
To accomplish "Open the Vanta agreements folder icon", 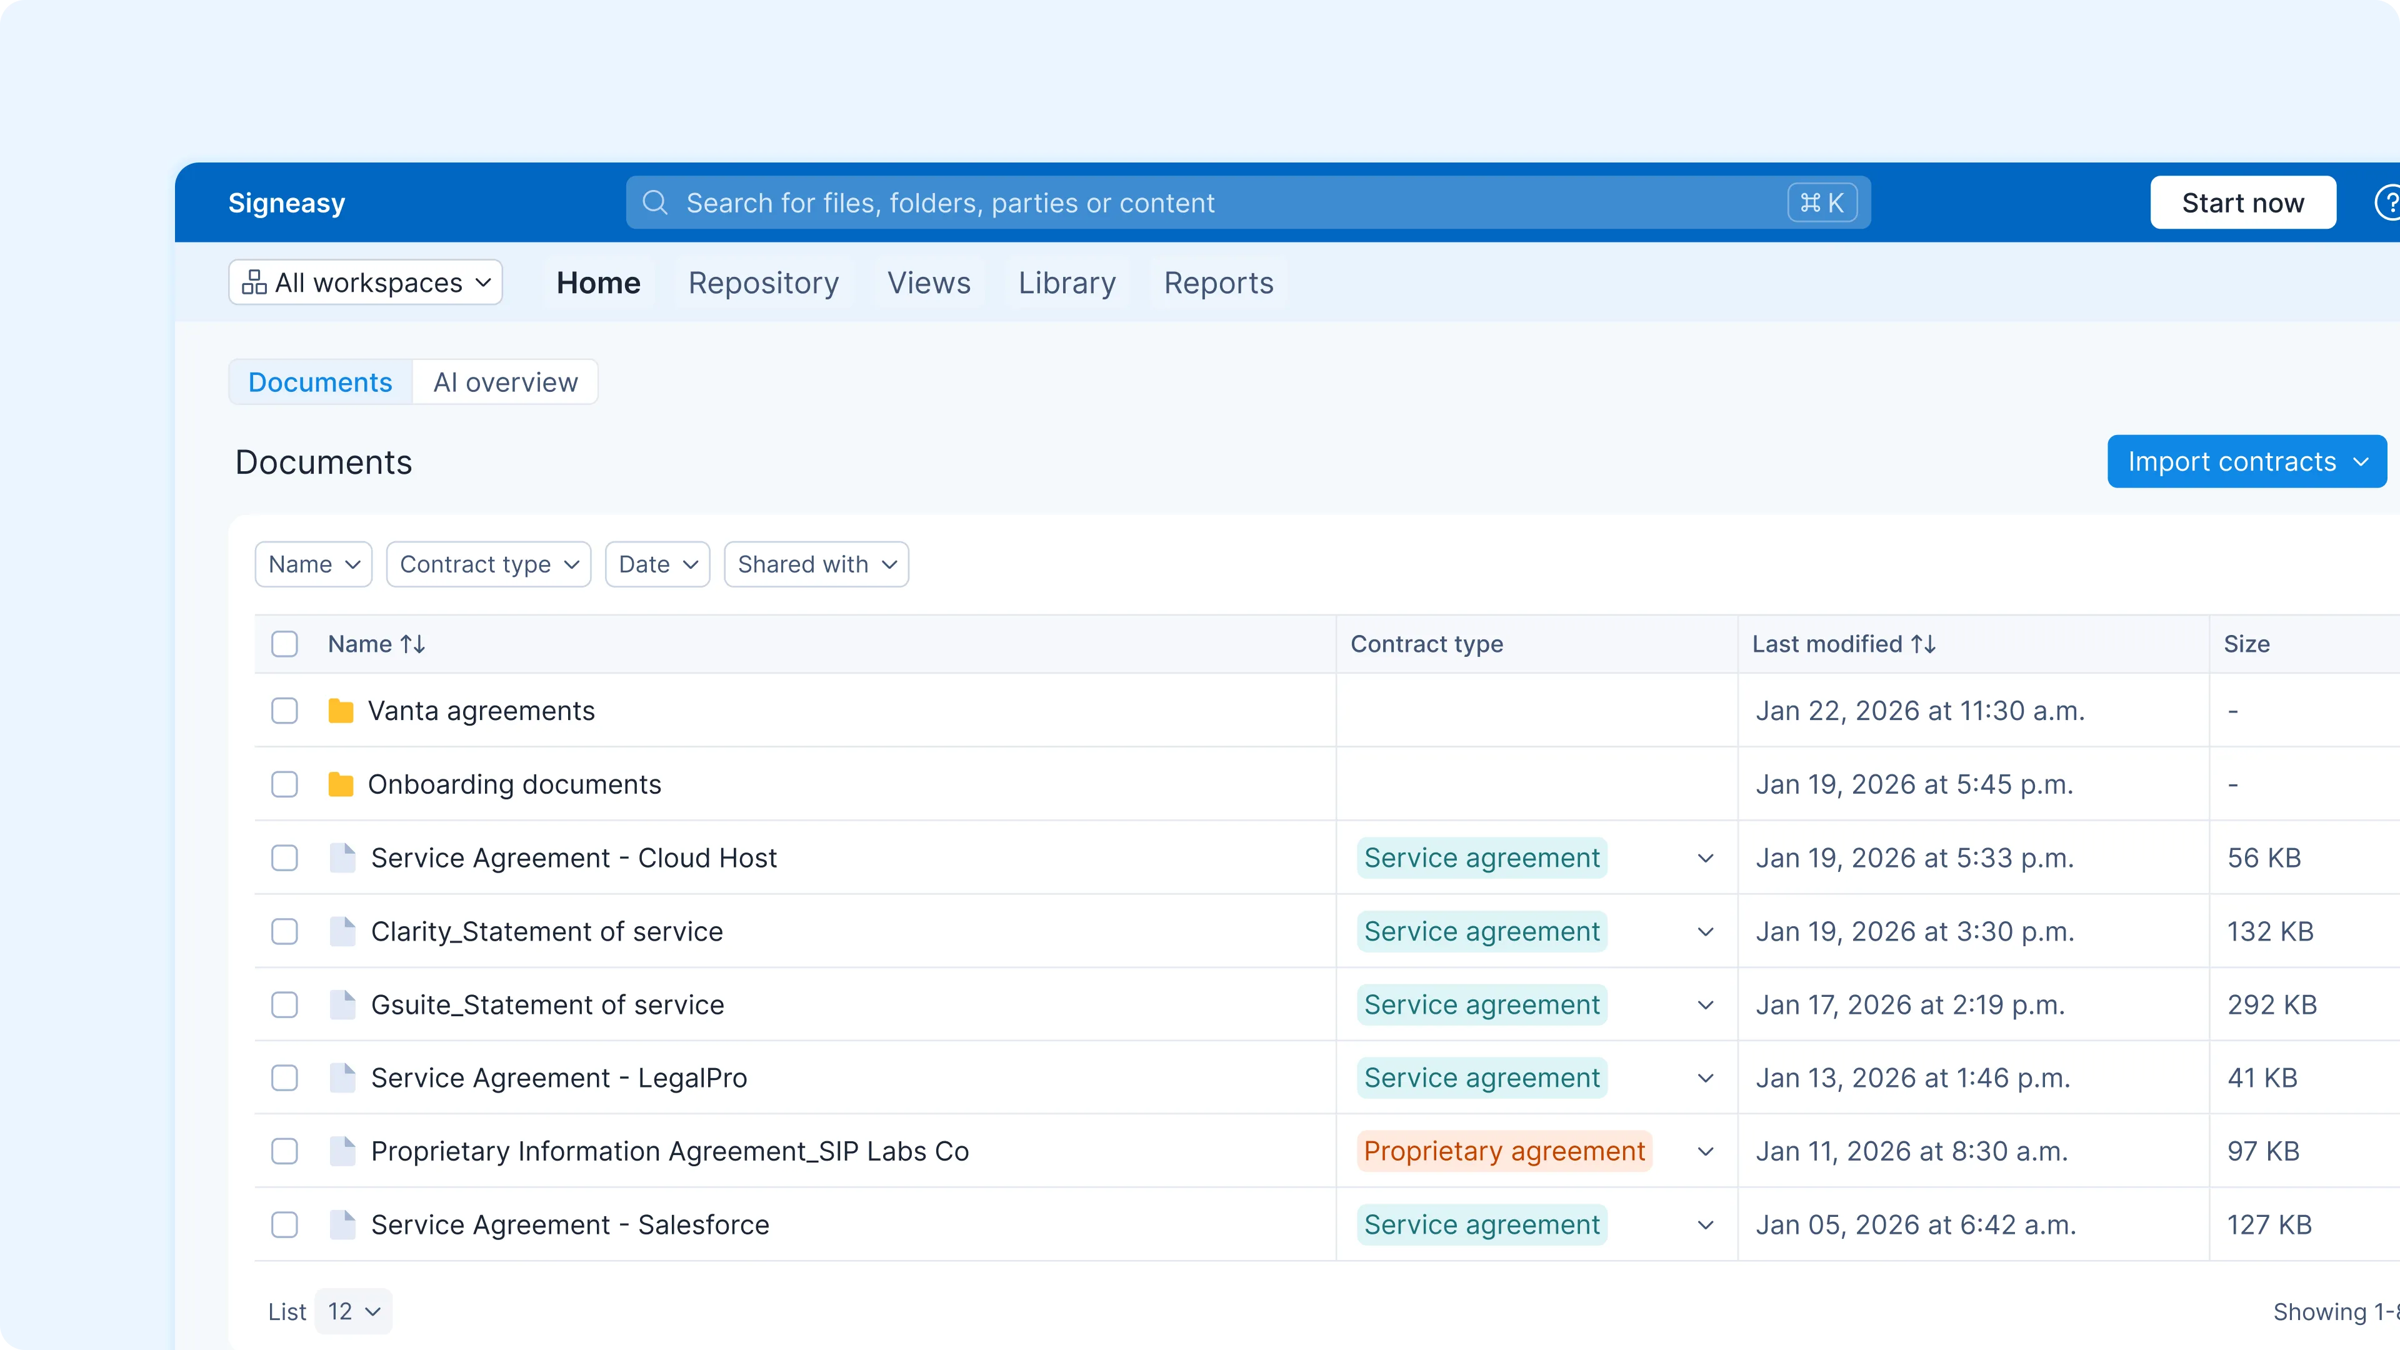I will pyautogui.click(x=341, y=710).
